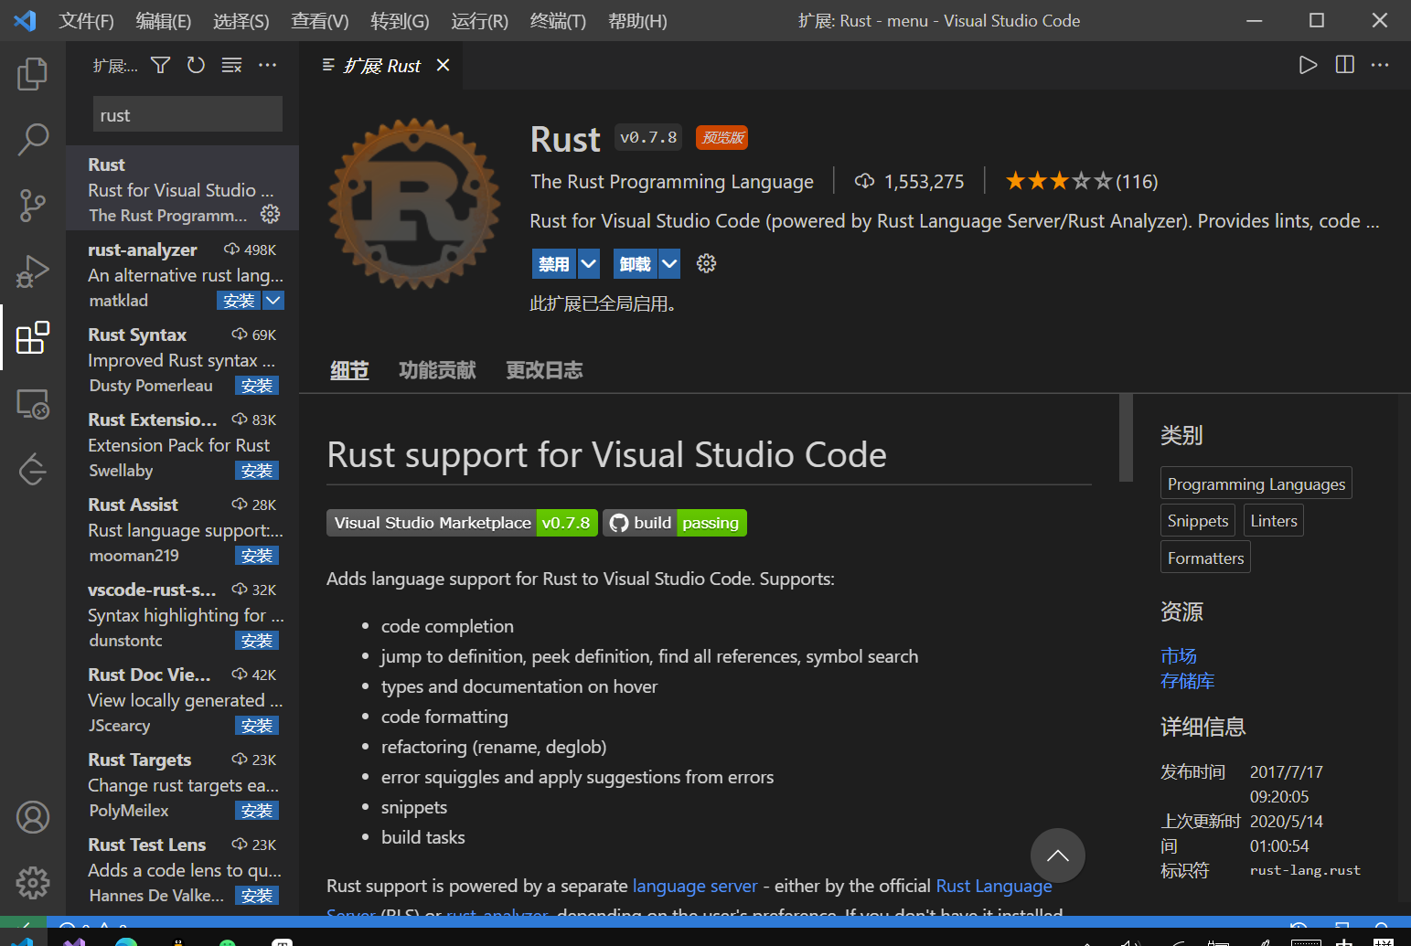Click the five-star rating of the Rust extension

(1059, 181)
